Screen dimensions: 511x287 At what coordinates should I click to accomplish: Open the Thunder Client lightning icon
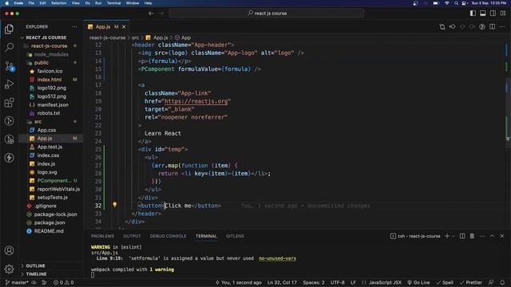(x=9, y=158)
